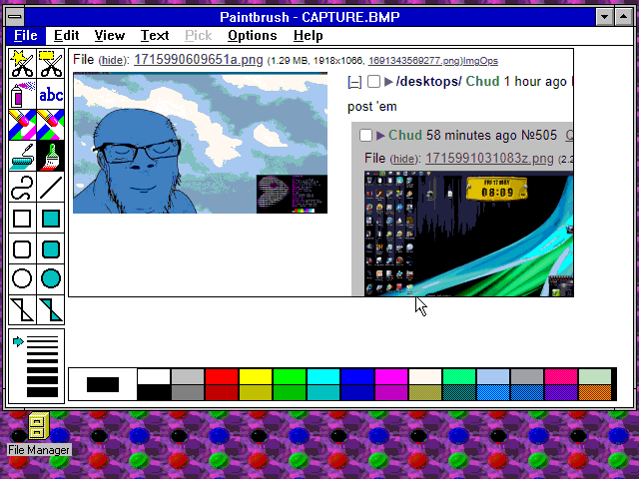Activate the abc Text tool
This screenshot has height=479, width=639.
click(51, 95)
